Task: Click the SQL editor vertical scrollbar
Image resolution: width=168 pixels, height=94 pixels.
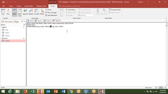Action: pos(167,54)
